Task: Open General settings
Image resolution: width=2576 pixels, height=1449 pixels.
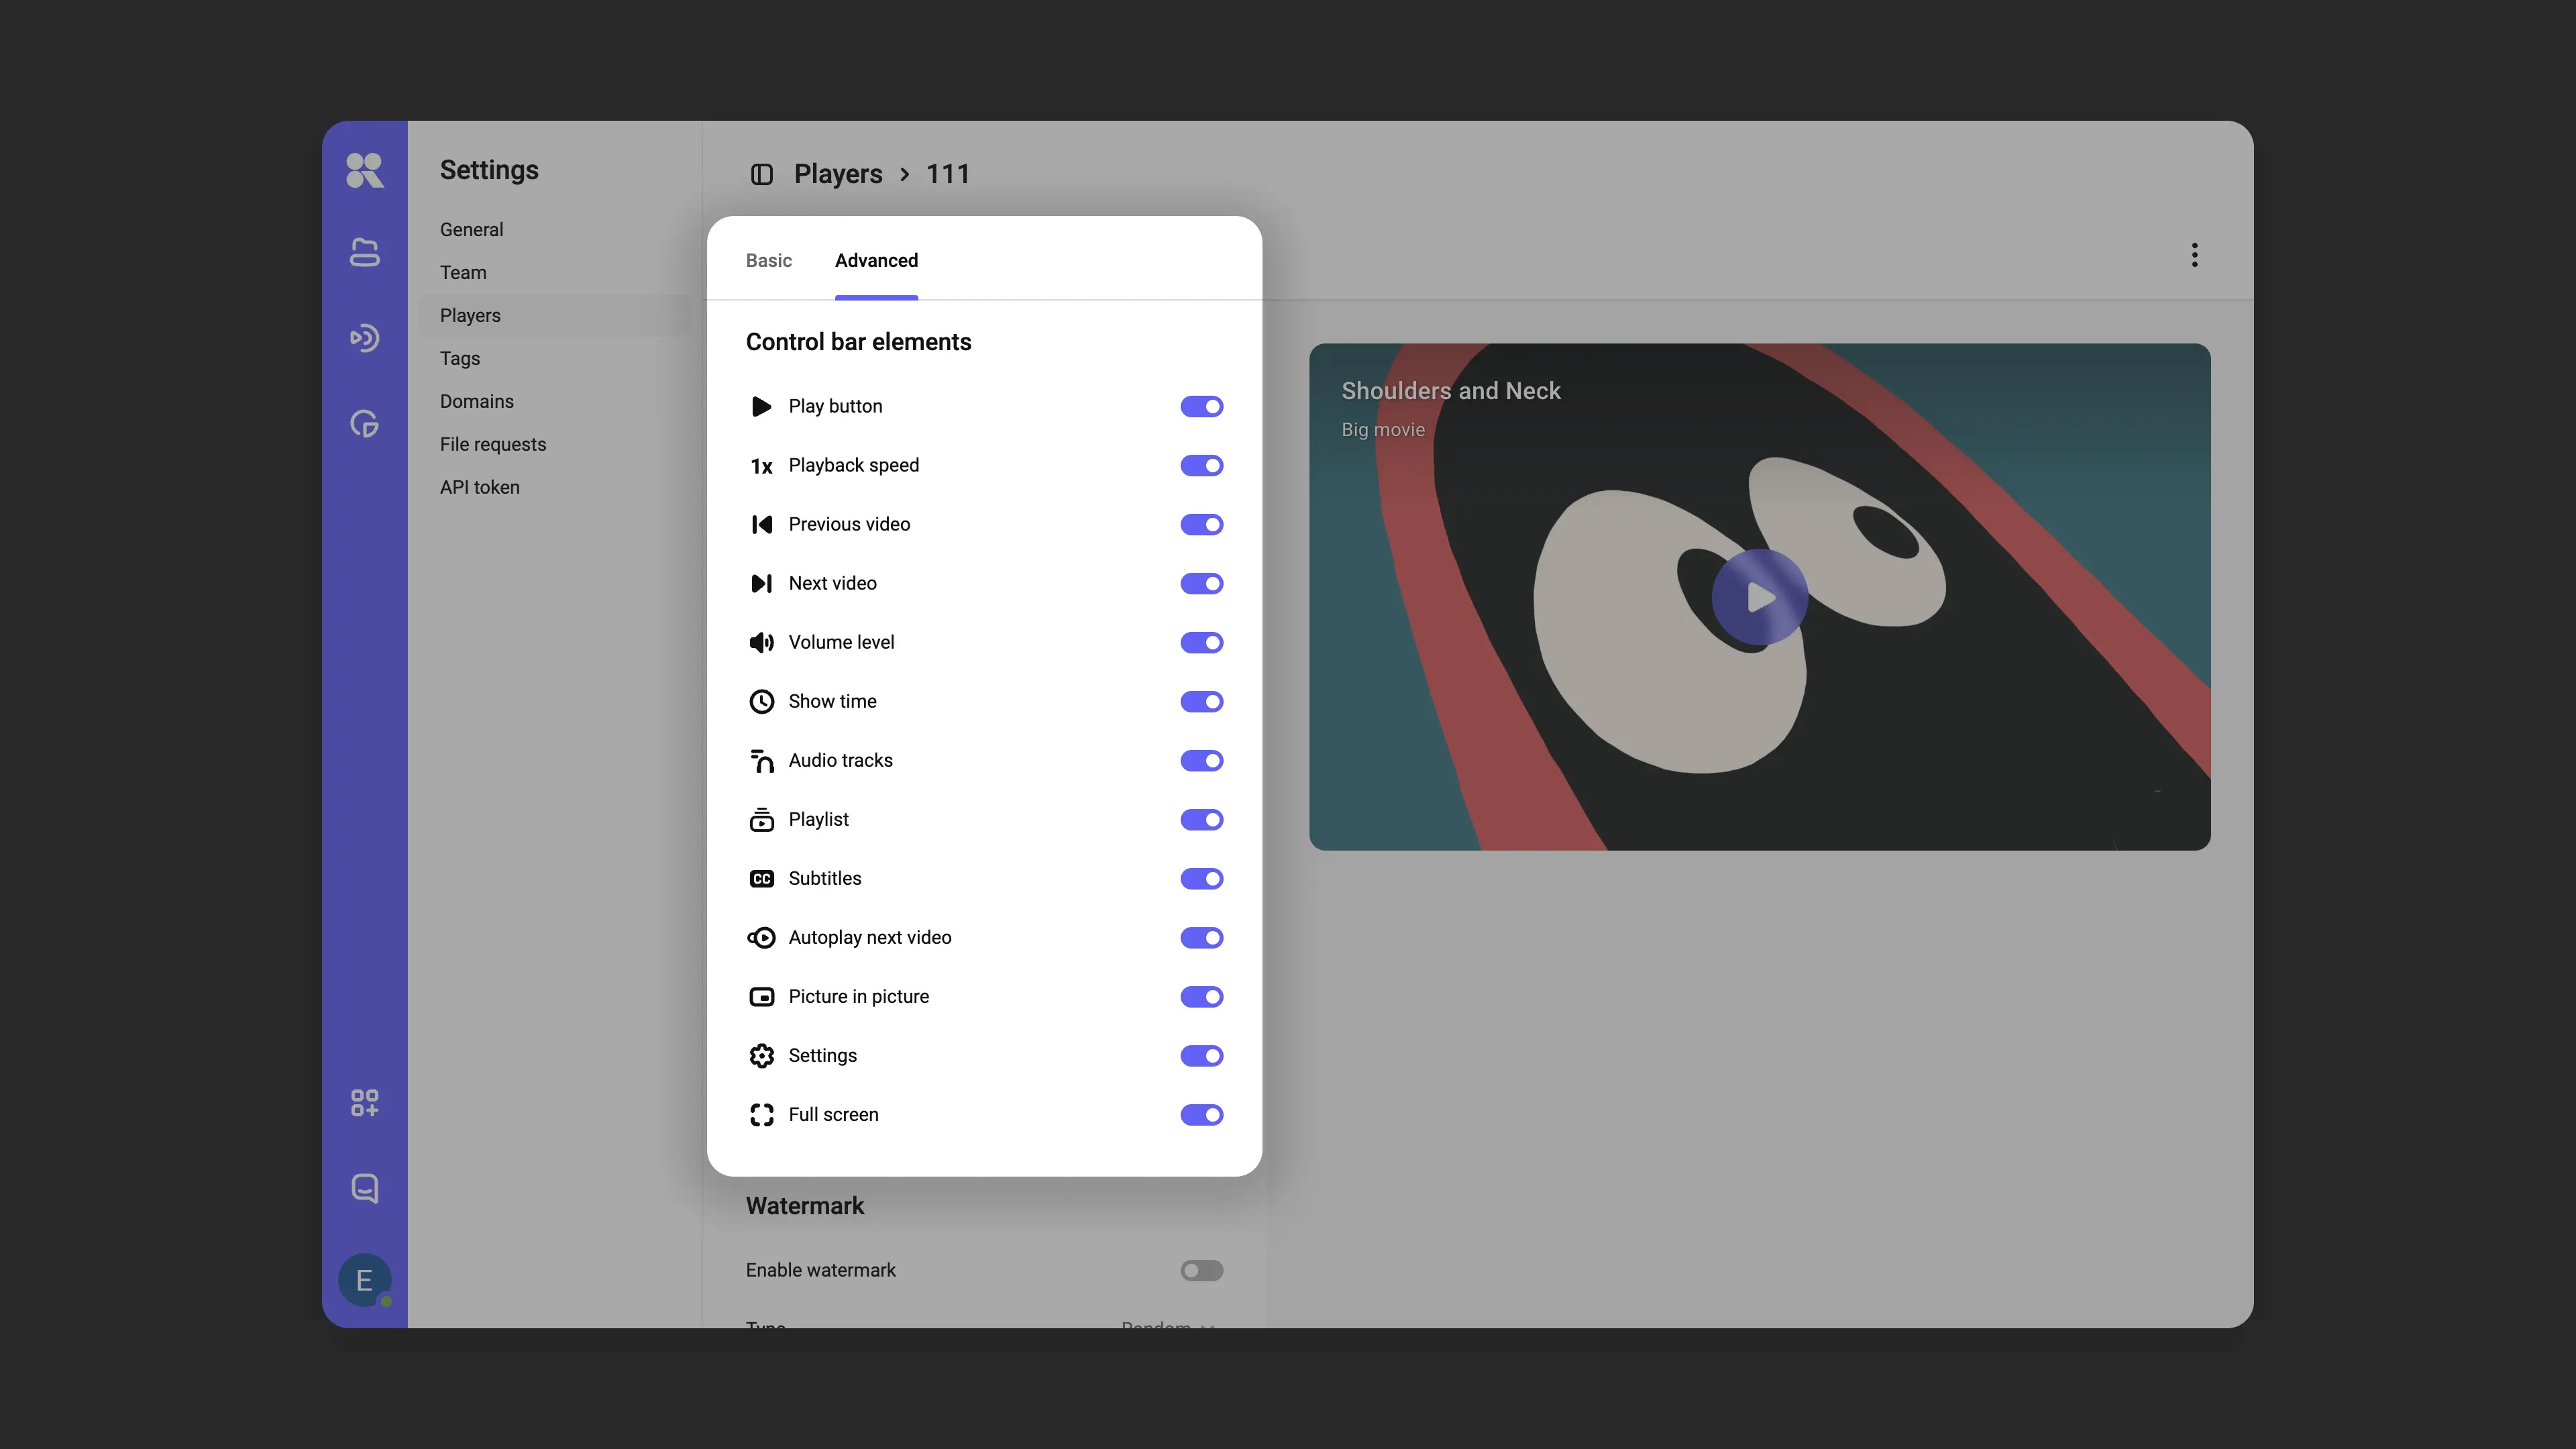Action: click(471, 229)
